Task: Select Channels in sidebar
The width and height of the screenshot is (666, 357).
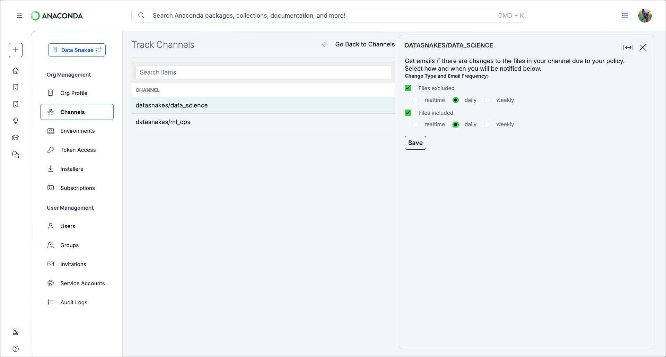Action: pos(77,112)
